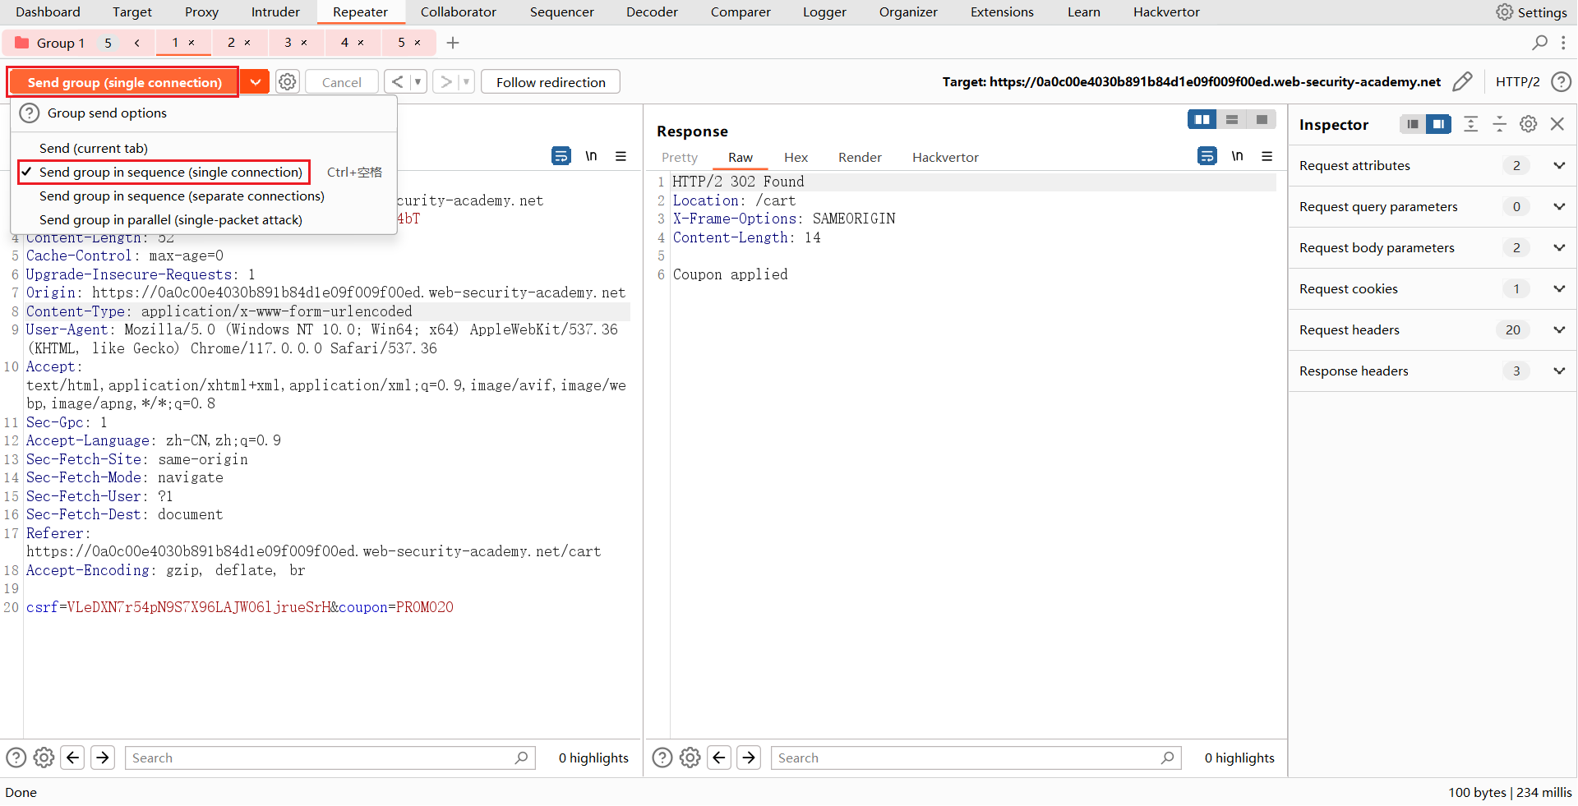Click the Cancel button
The width and height of the screenshot is (1578, 806).
tap(341, 82)
